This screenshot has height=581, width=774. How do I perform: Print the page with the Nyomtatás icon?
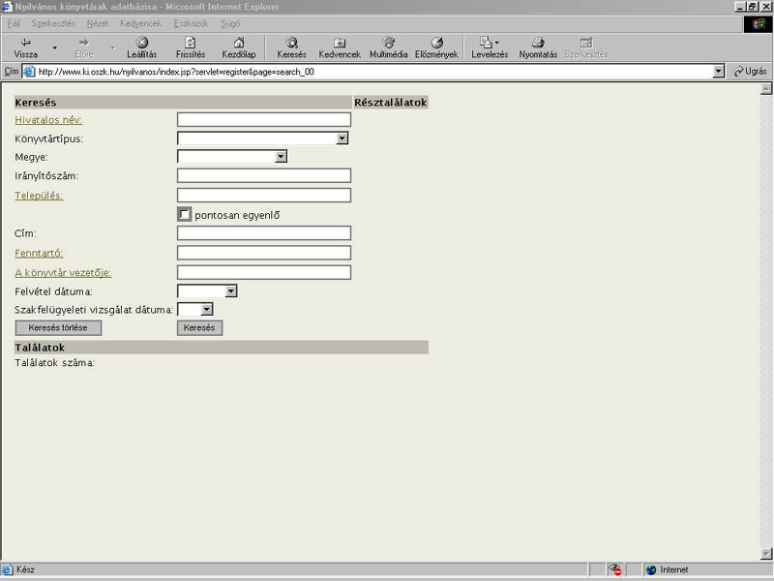(538, 43)
